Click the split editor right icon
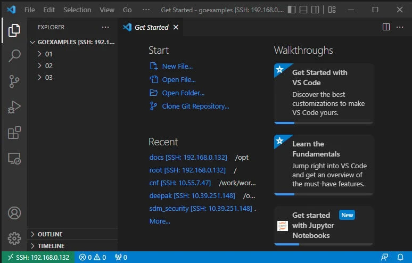Image resolution: width=412 pixels, height=263 pixels. [386, 27]
